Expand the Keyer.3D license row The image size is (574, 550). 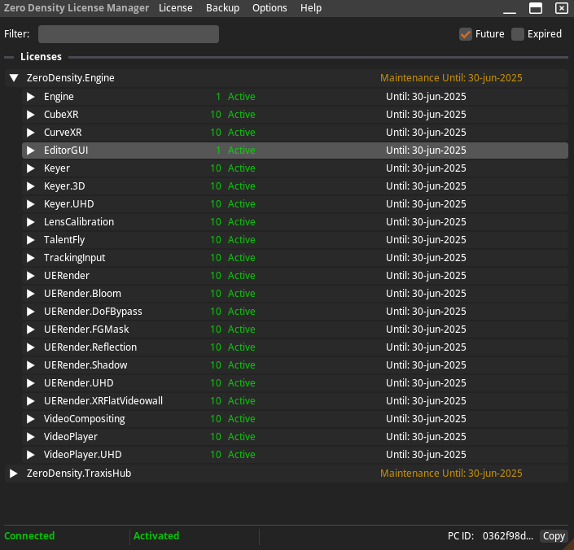point(31,186)
